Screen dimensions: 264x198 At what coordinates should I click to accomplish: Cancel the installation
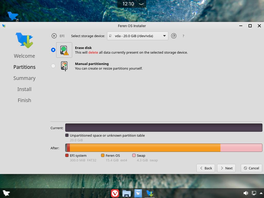tap(251, 168)
